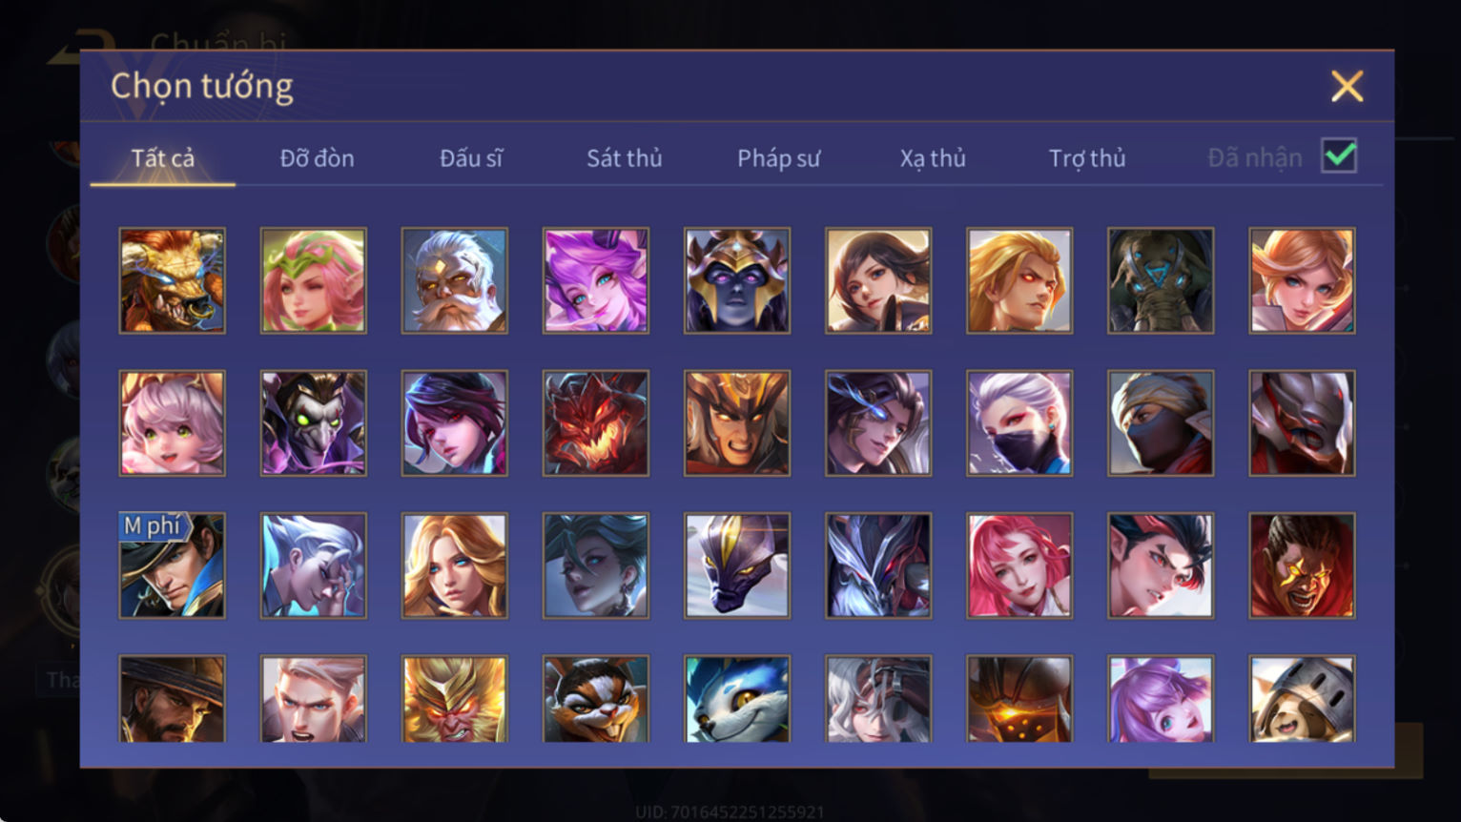1461x822 pixels.
Task: Select the pink-haired smiling woman hero
Action: click(1019, 565)
